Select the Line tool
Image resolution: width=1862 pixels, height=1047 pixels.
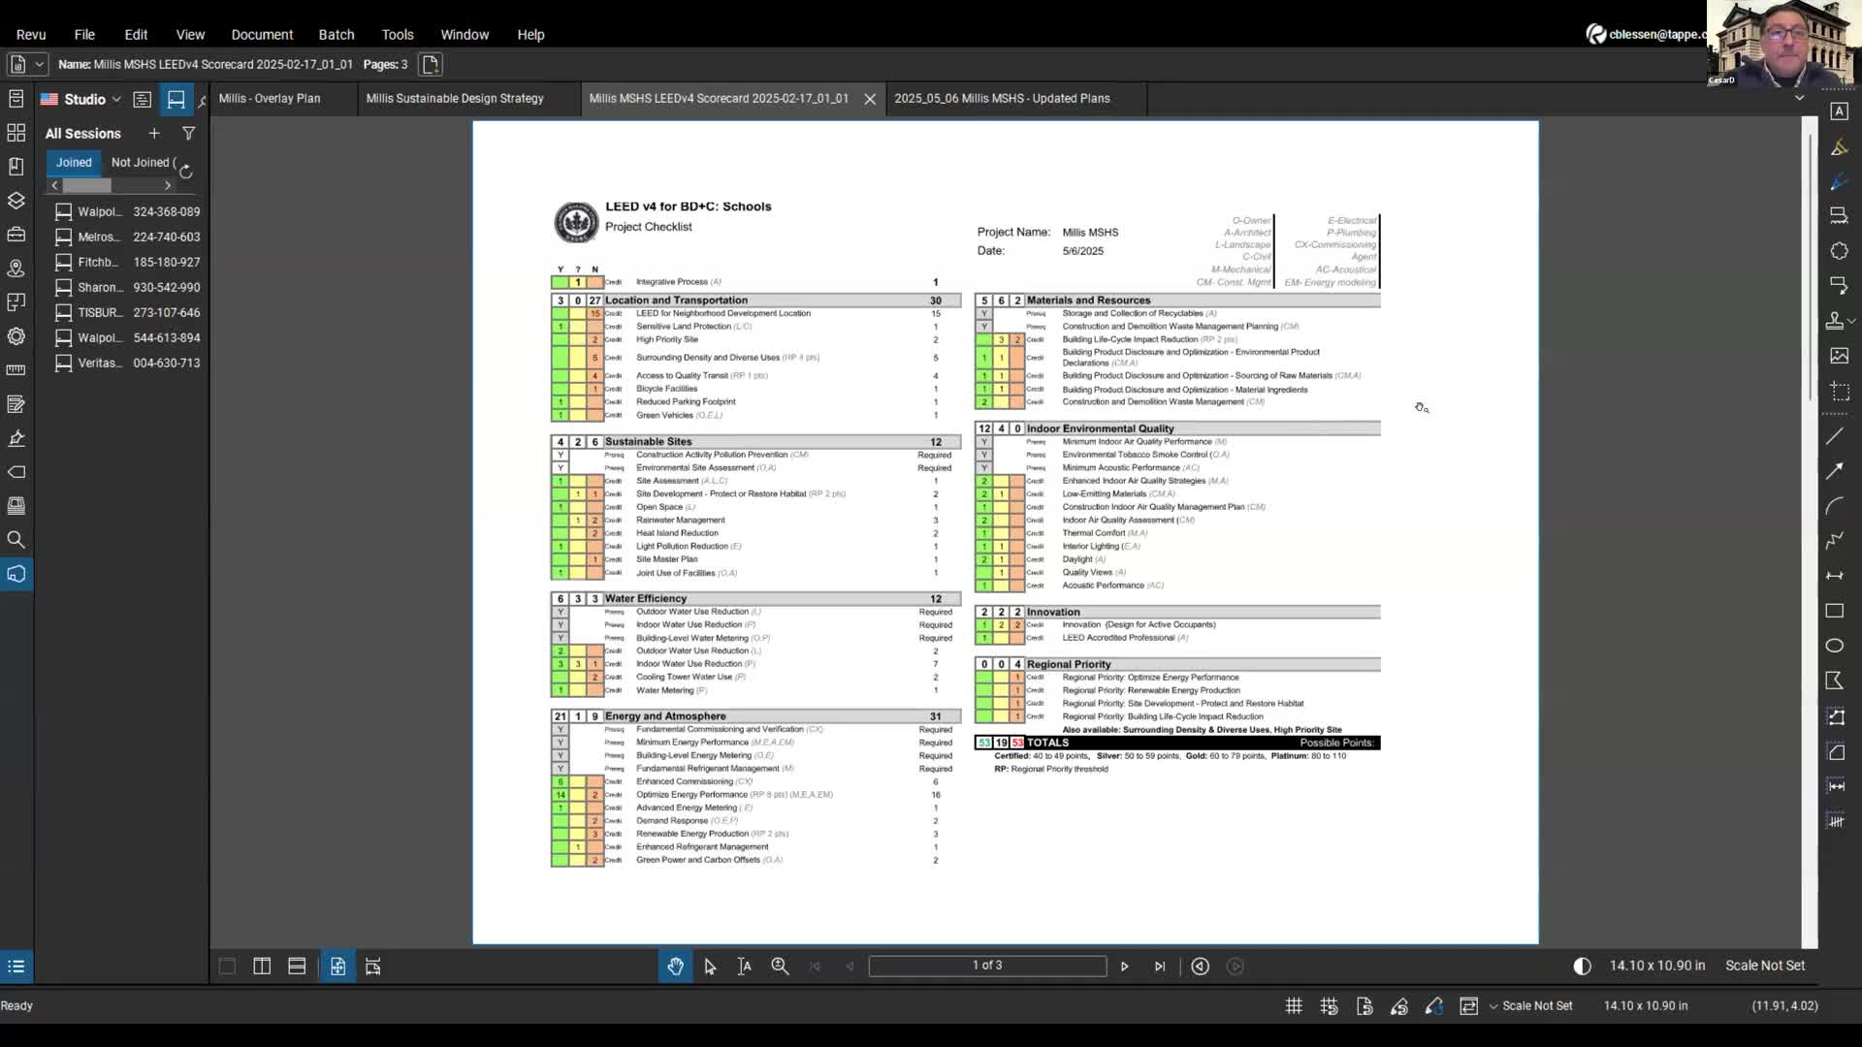(x=1835, y=437)
